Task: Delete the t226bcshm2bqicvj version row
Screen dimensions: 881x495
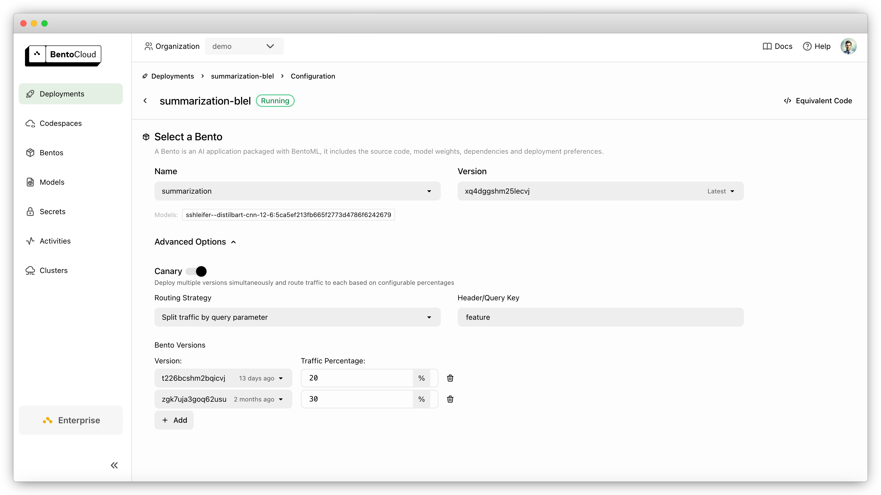Action: [450, 378]
